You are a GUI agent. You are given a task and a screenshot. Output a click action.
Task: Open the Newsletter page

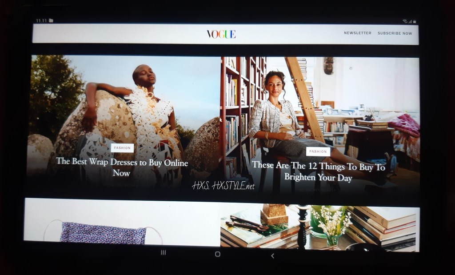tap(357, 33)
